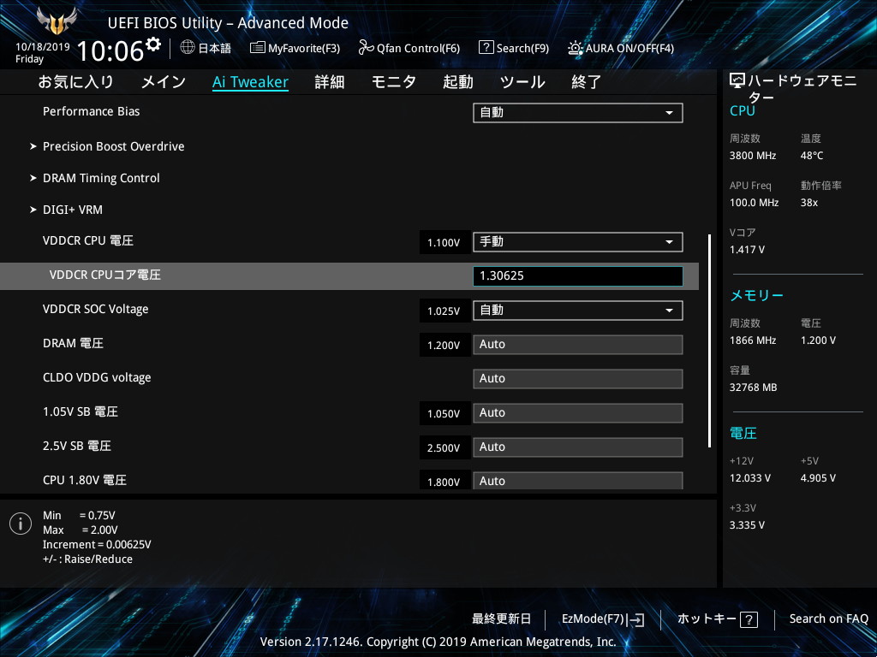Screen dimensions: 877x657
Task: Toggle AURA ON/OFF(F4)
Action: click(621, 48)
